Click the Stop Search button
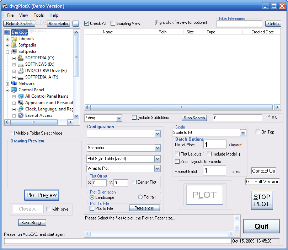 tap(194, 118)
